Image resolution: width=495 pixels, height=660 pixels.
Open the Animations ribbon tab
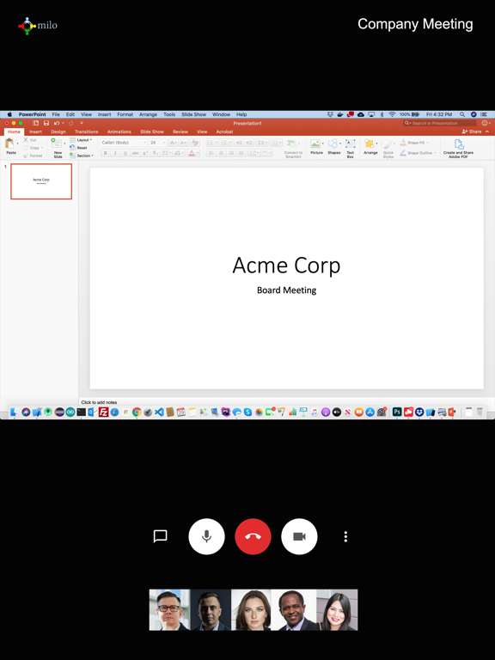point(119,131)
